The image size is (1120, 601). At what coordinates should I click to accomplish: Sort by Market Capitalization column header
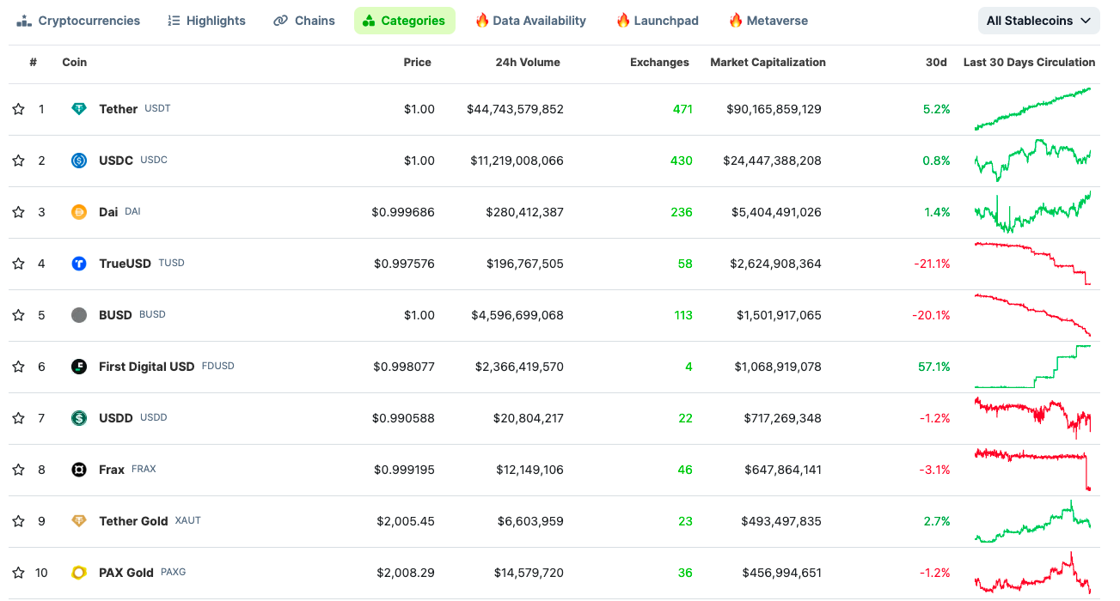point(768,62)
